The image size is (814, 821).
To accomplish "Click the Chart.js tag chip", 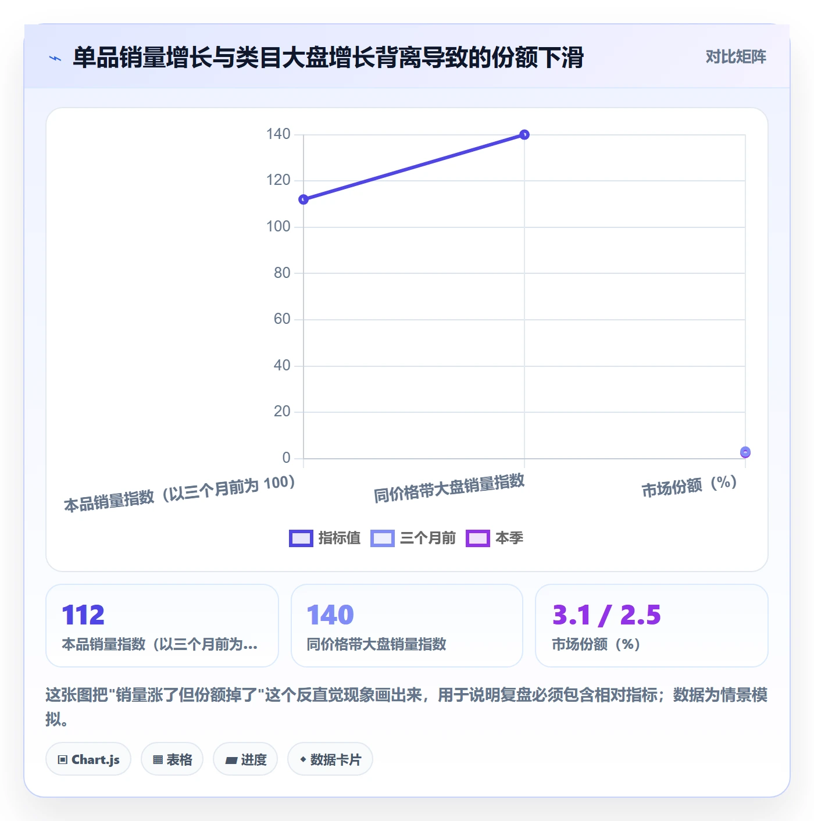I will [x=88, y=759].
